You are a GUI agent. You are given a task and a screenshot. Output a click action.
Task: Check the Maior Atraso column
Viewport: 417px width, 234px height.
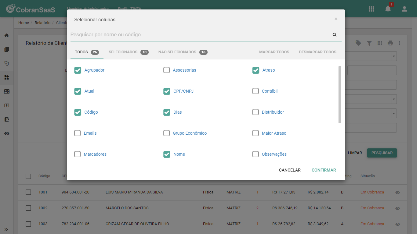(256, 133)
